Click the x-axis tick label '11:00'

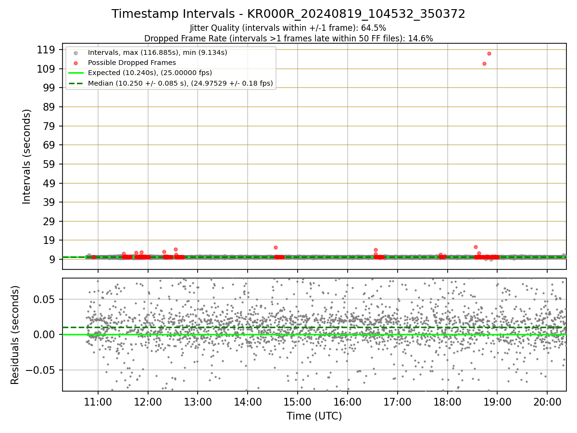coord(98,402)
